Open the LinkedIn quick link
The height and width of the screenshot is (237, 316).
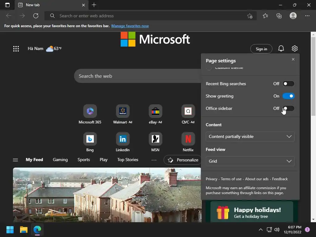pos(123,142)
